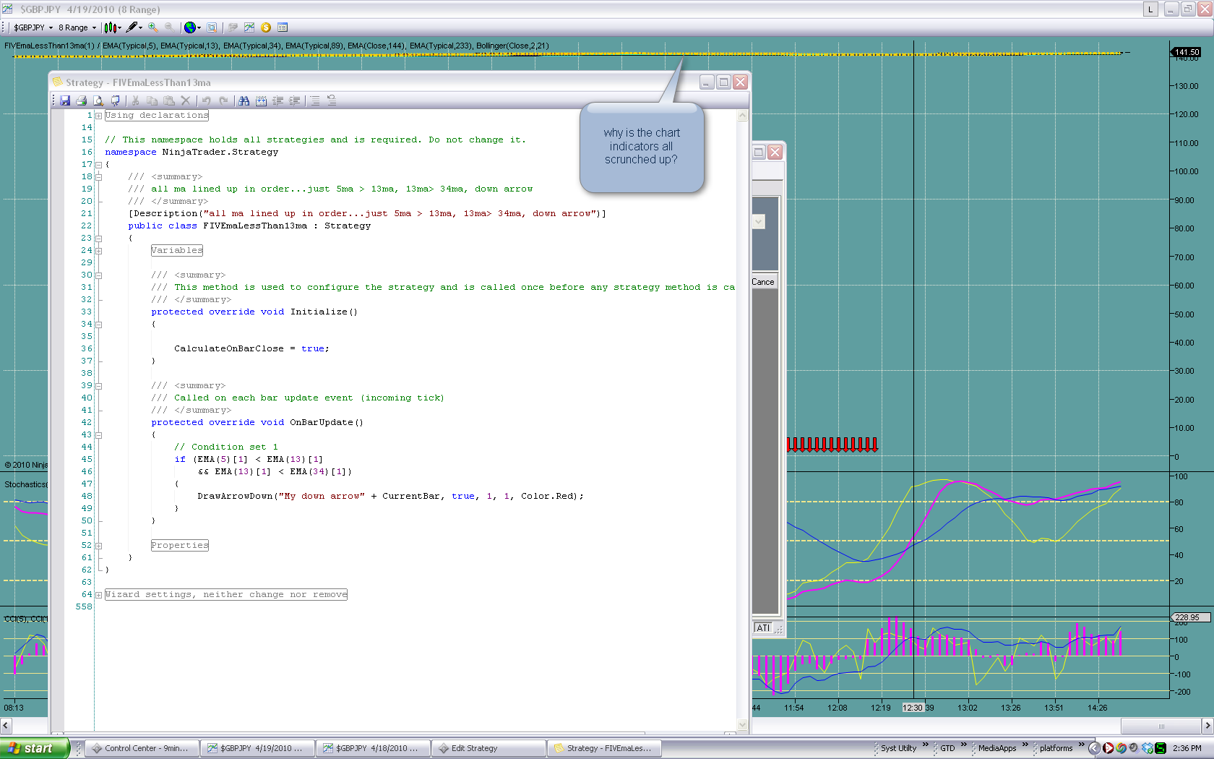Click the Zoom In magnifier on chart toolbar
The height and width of the screenshot is (759, 1214).
[153, 27]
